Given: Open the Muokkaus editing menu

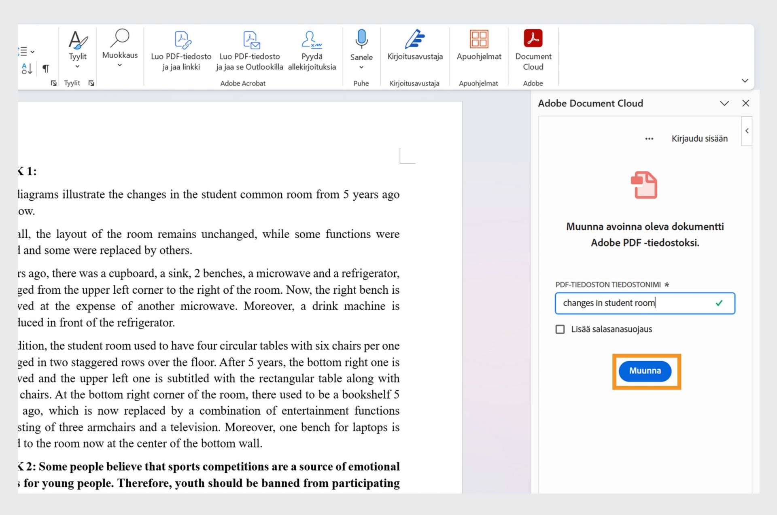Looking at the screenshot, I should 120,49.
